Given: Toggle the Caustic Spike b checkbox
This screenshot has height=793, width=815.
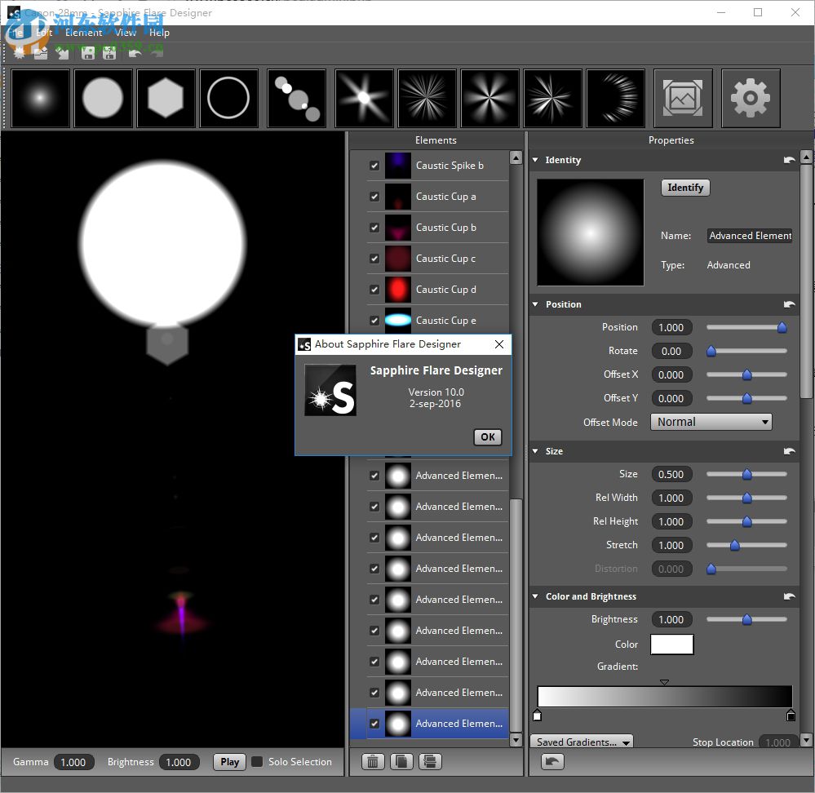Looking at the screenshot, I should point(374,166).
